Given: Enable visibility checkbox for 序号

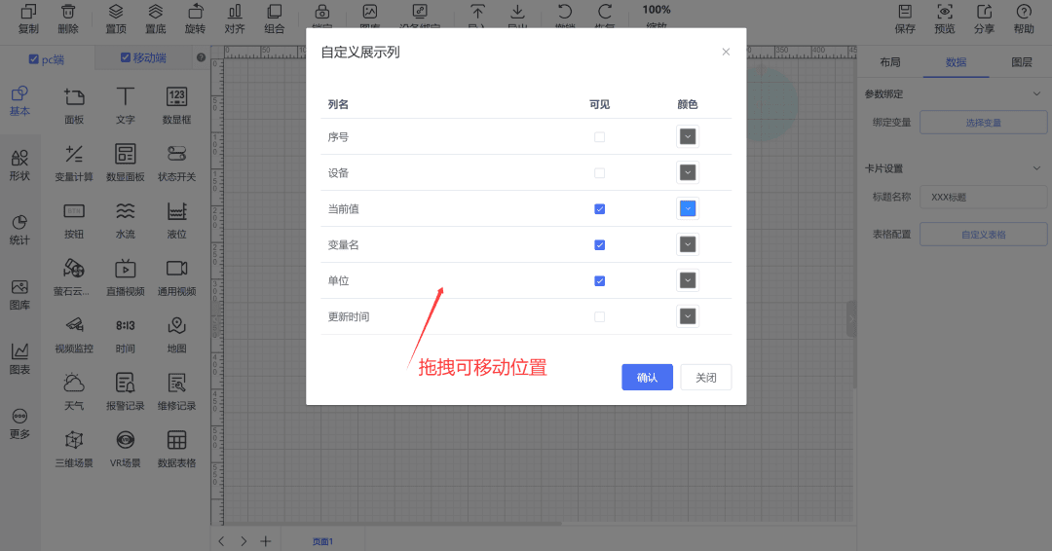Looking at the screenshot, I should click(x=600, y=137).
